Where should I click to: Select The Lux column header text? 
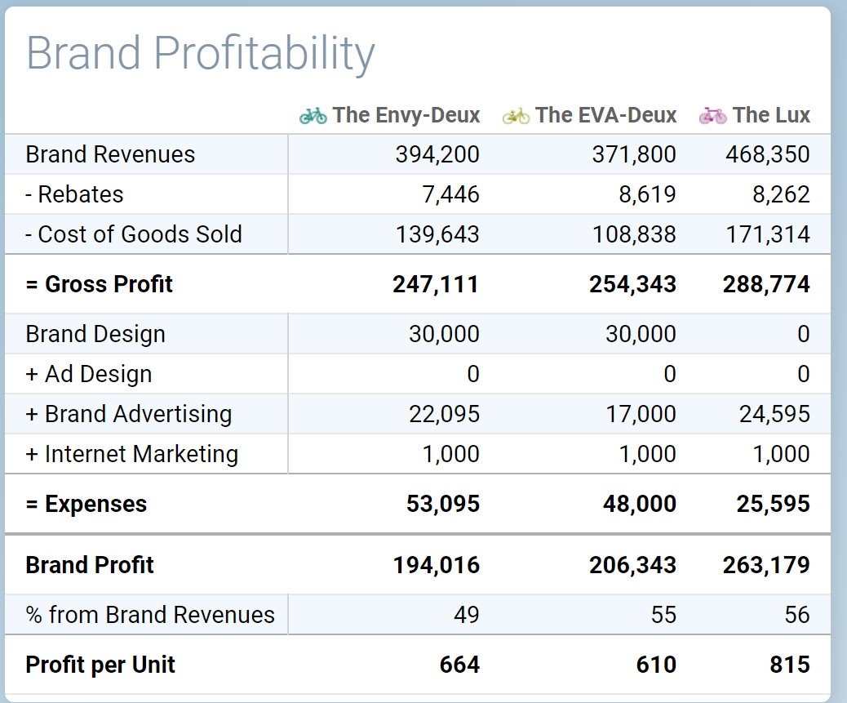coord(771,115)
